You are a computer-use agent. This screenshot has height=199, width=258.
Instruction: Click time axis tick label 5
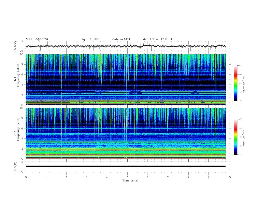(x=127, y=177)
